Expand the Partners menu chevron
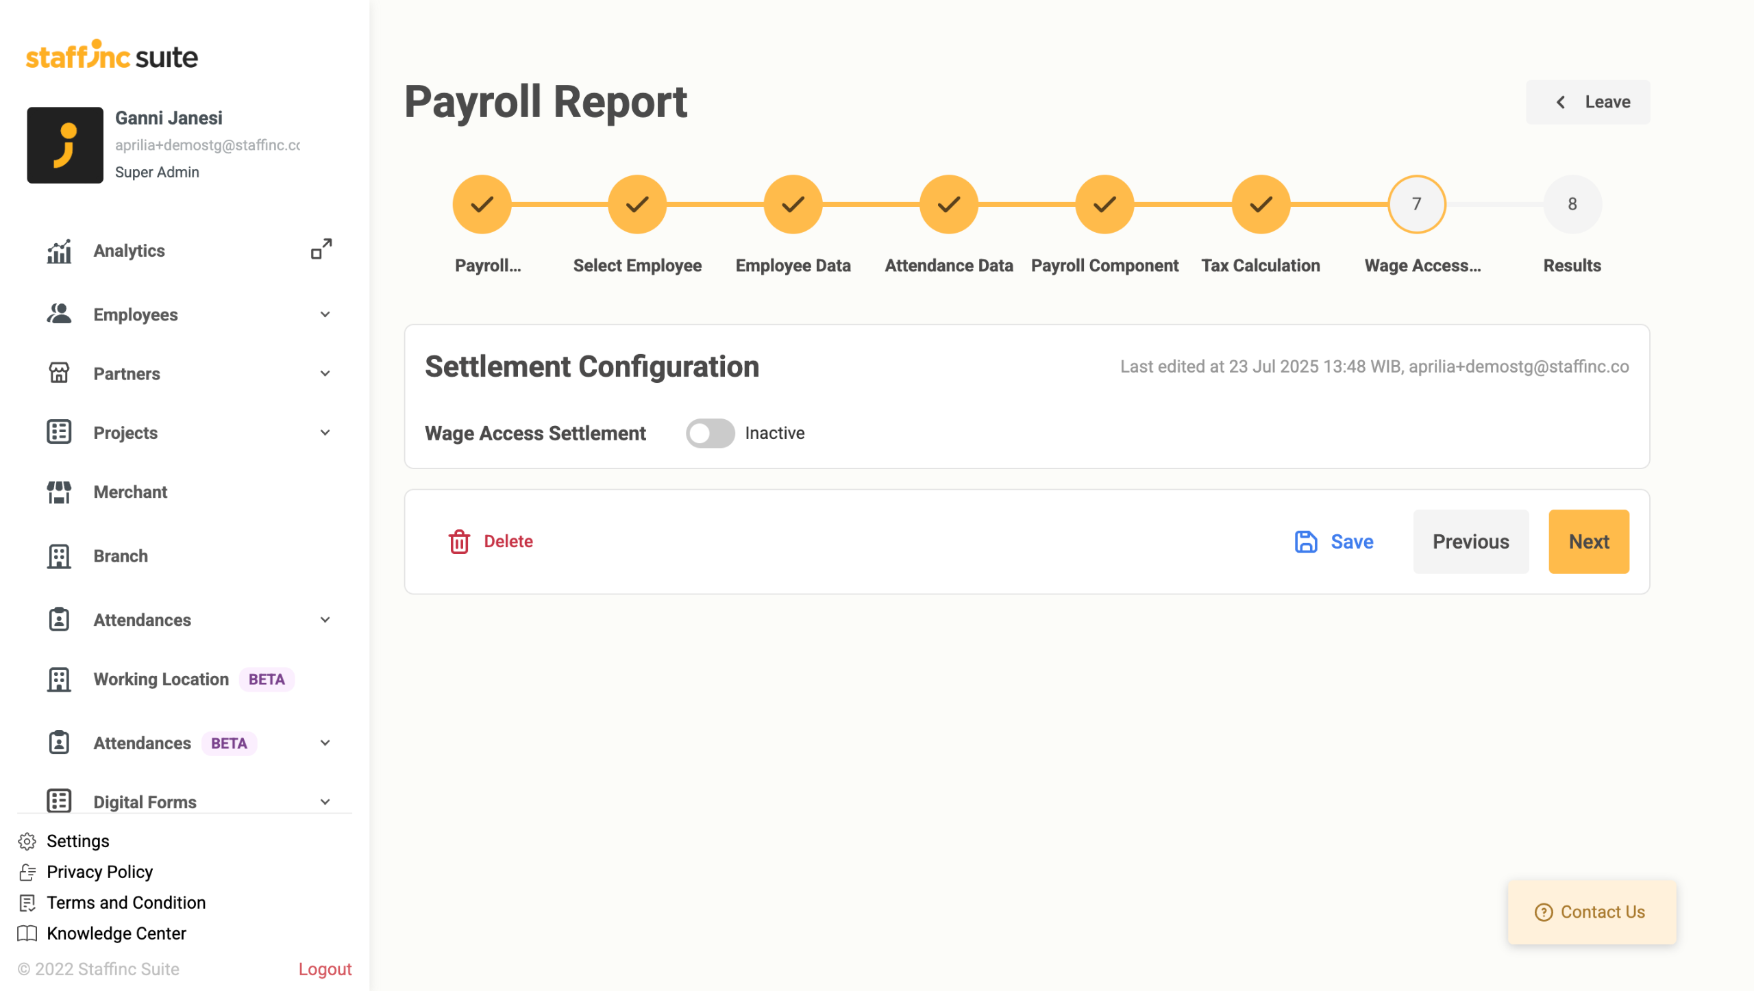1754x991 pixels. click(x=325, y=374)
